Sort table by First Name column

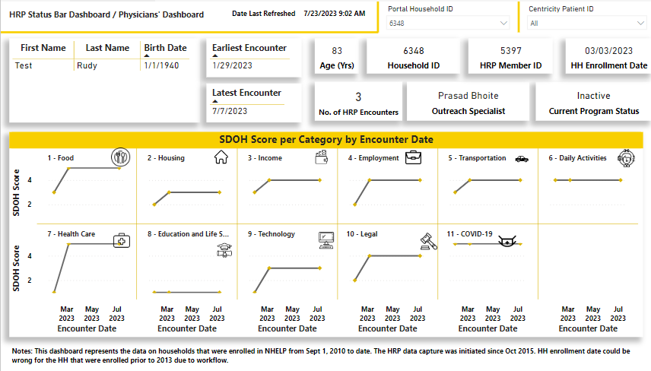pyautogui.click(x=43, y=48)
